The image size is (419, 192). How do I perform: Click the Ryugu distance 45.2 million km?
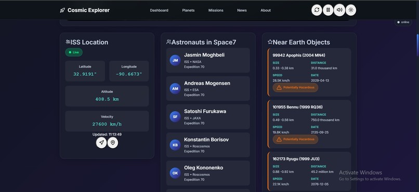322,172
